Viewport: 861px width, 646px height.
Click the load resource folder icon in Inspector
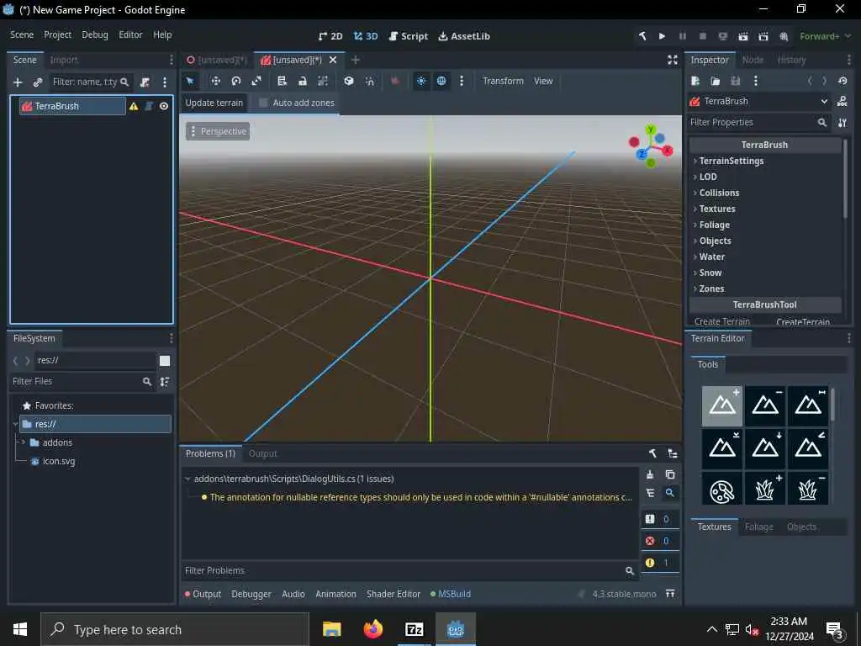[715, 82]
